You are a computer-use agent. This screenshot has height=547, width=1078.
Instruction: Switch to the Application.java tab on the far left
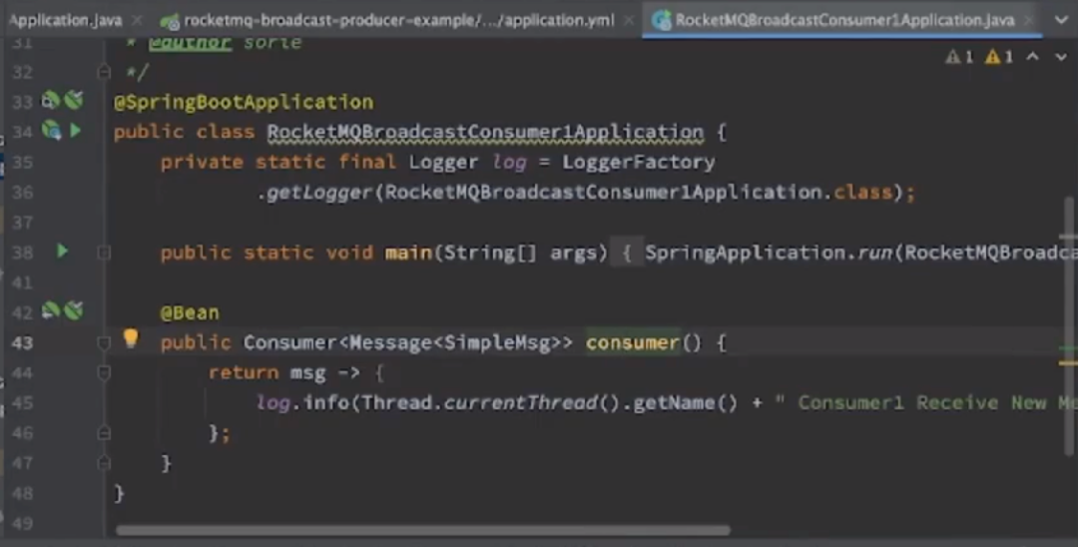coord(65,21)
